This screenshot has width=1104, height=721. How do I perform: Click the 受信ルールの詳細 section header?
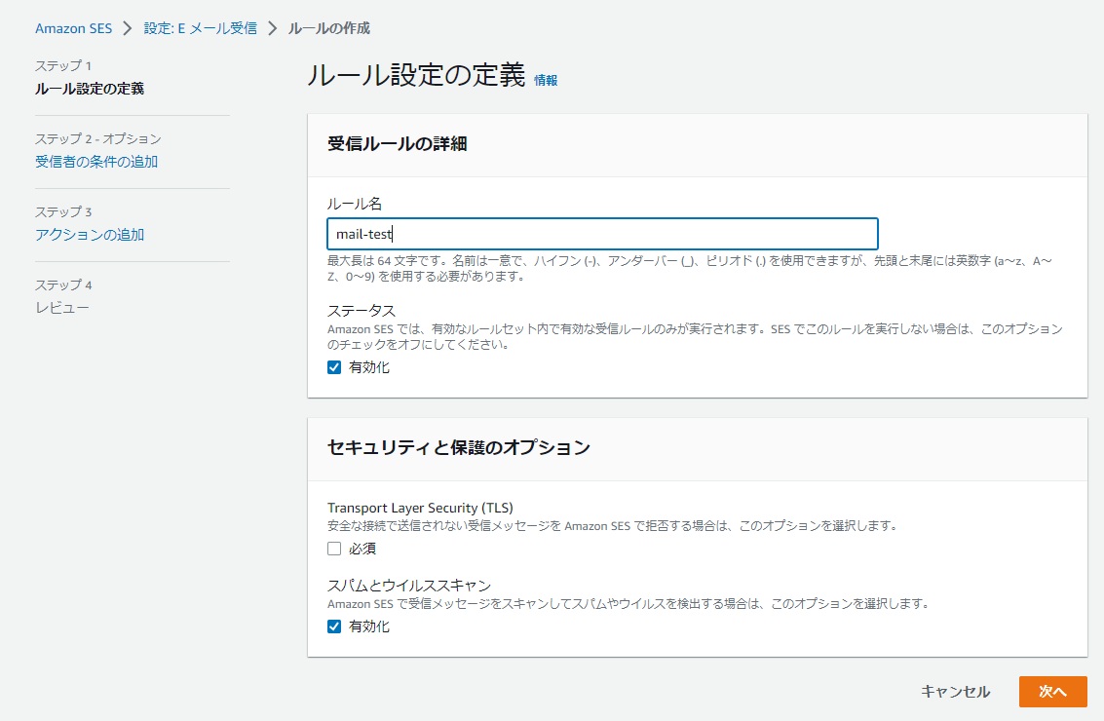click(398, 143)
